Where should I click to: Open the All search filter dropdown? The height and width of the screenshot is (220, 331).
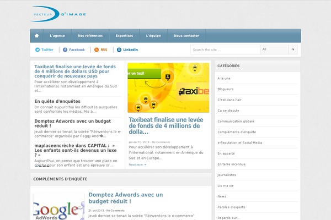pyautogui.click(x=274, y=50)
